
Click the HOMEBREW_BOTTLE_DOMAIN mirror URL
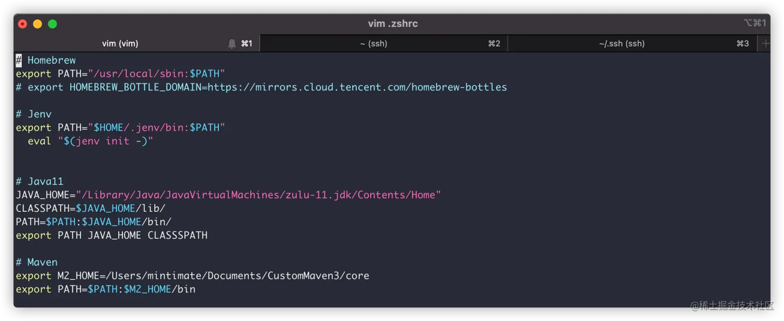tap(357, 87)
